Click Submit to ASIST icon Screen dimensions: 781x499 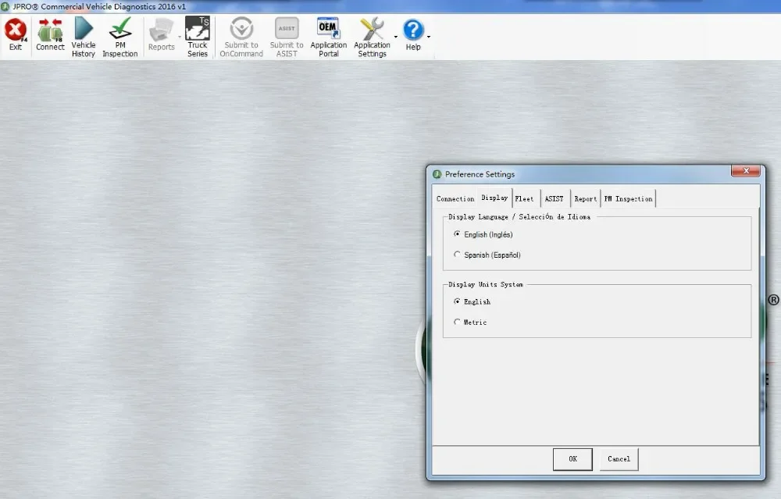tap(287, 28)
